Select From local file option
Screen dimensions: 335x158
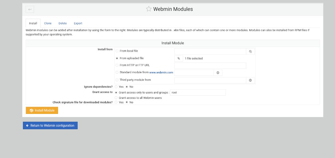pyautogui.click(x=117, y=51)
